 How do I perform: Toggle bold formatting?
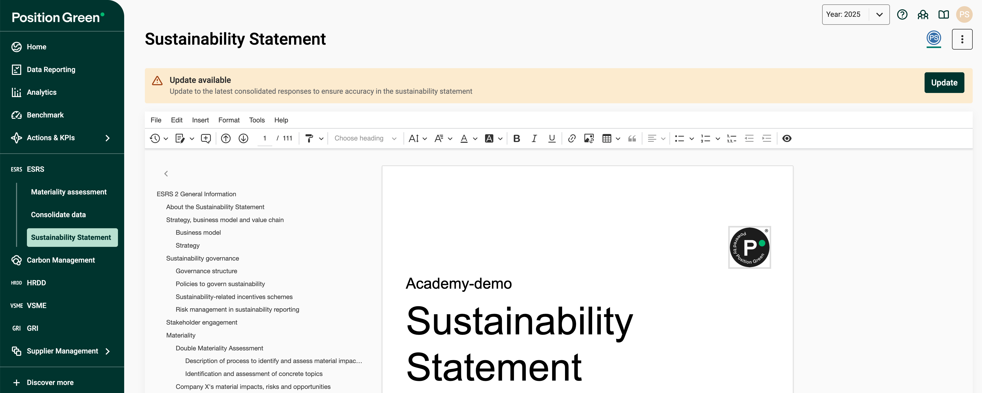coord(517,138)
